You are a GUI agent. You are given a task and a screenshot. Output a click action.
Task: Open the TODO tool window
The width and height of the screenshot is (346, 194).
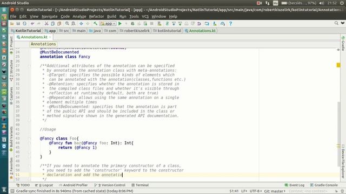click(x=23, y=185)
